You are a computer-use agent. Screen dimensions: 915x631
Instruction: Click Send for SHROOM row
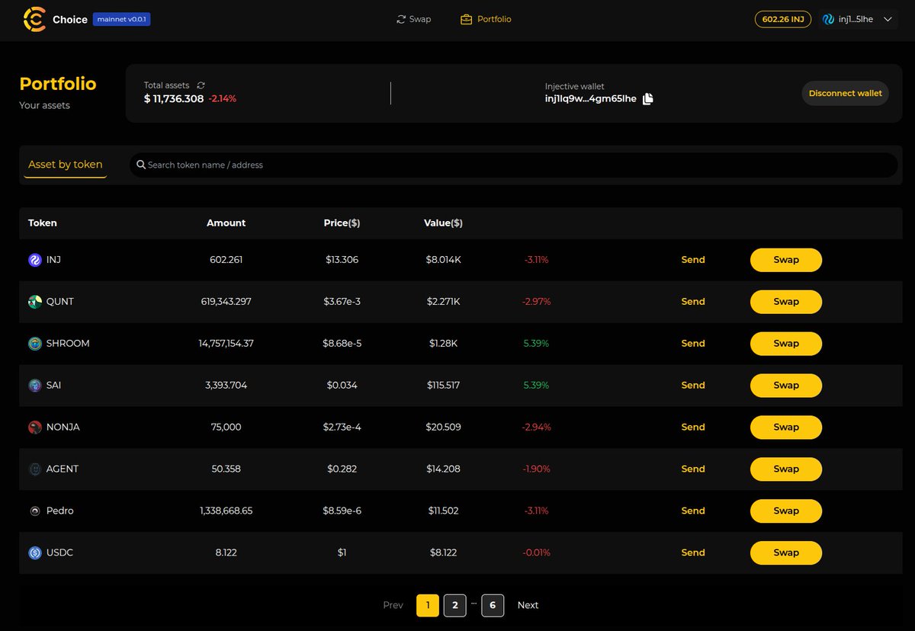click(x=693, y=344)
